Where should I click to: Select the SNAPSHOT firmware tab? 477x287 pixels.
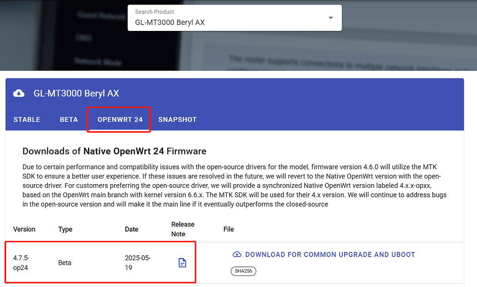pyautogui.click(x=177, y=119)
